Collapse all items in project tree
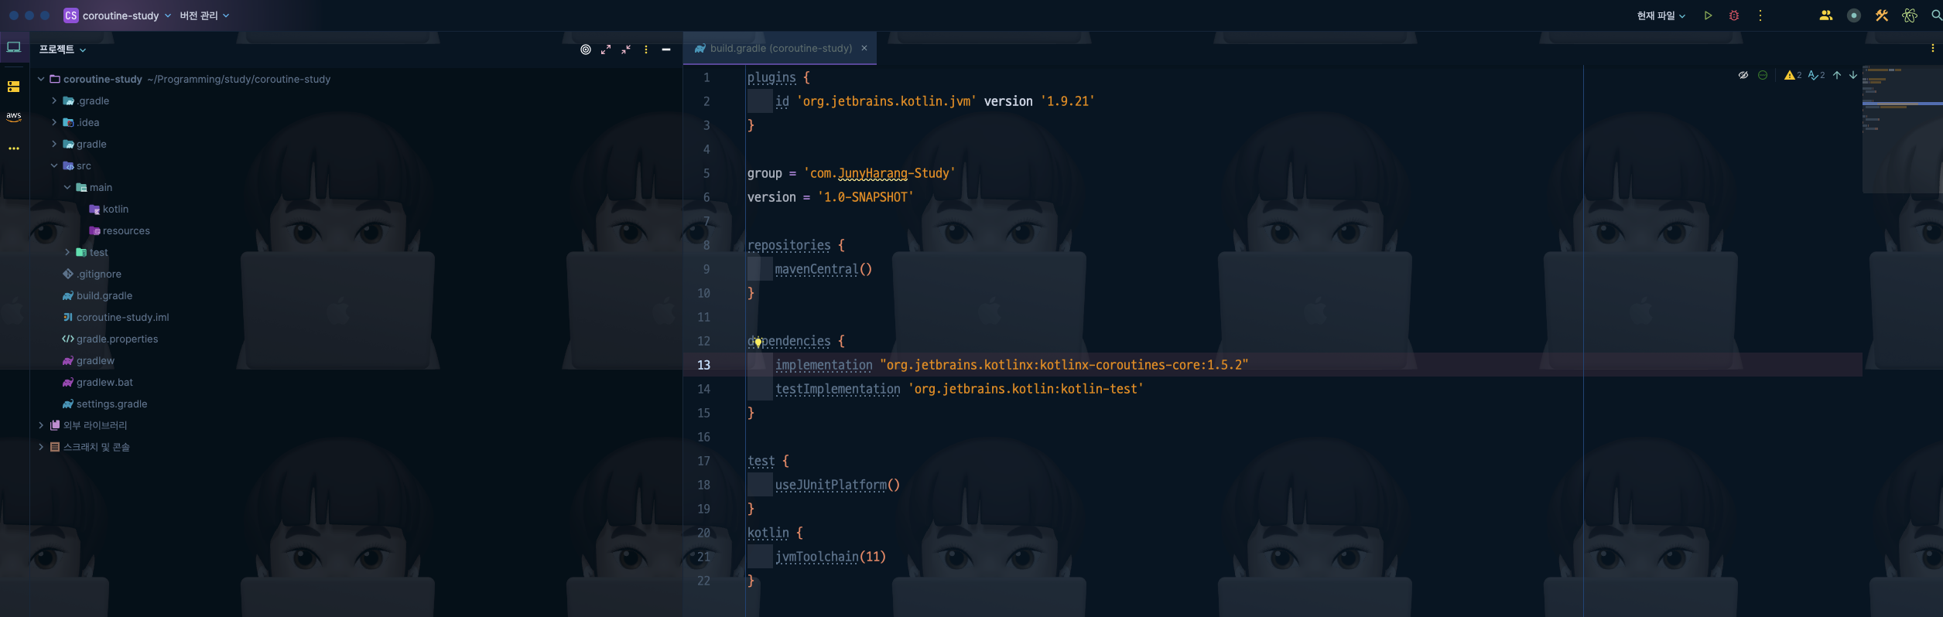The image size is (1943, 617). click(x=626, y=49)
